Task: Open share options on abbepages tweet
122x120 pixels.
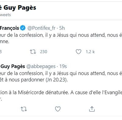Action: 92,109
